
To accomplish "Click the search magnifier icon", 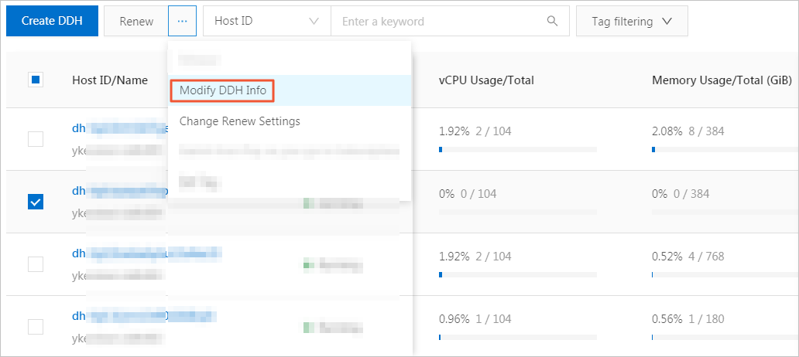I will click(x=552, y=21).
